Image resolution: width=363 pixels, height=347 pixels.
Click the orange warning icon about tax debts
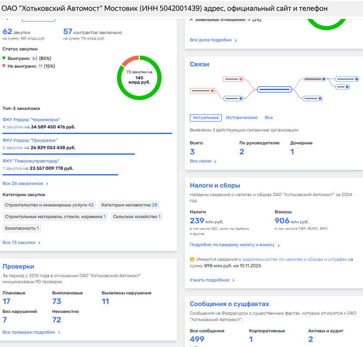pos(192,259)
